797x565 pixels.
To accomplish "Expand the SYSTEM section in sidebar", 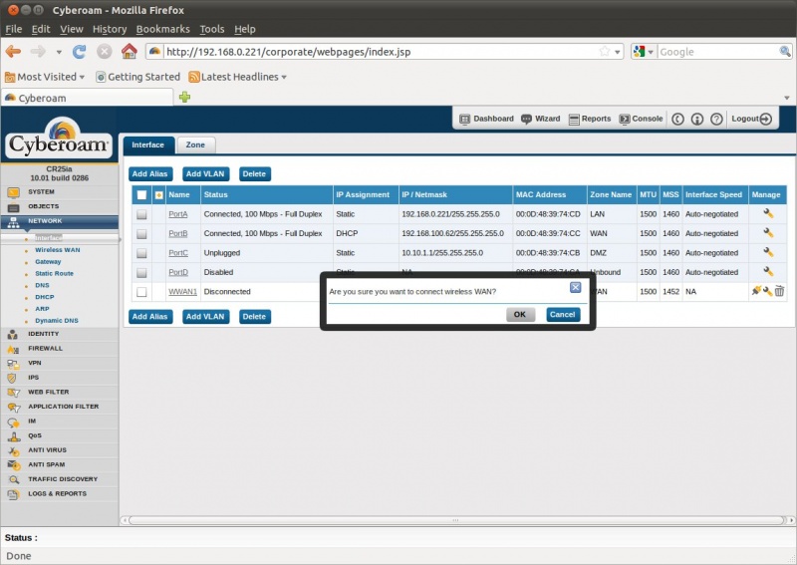I will click(41, 191).
